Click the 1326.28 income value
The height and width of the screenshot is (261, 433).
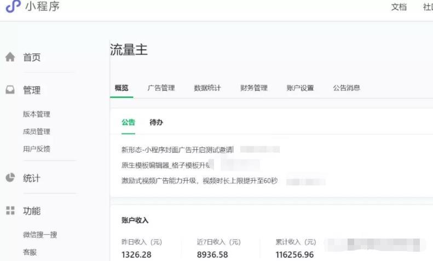click(136, 254)
